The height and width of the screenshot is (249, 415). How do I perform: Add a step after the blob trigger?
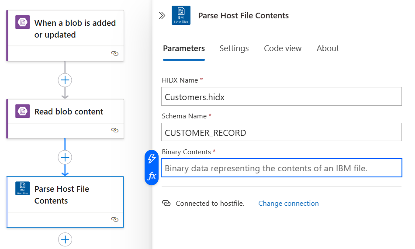(x=65, y=80)
